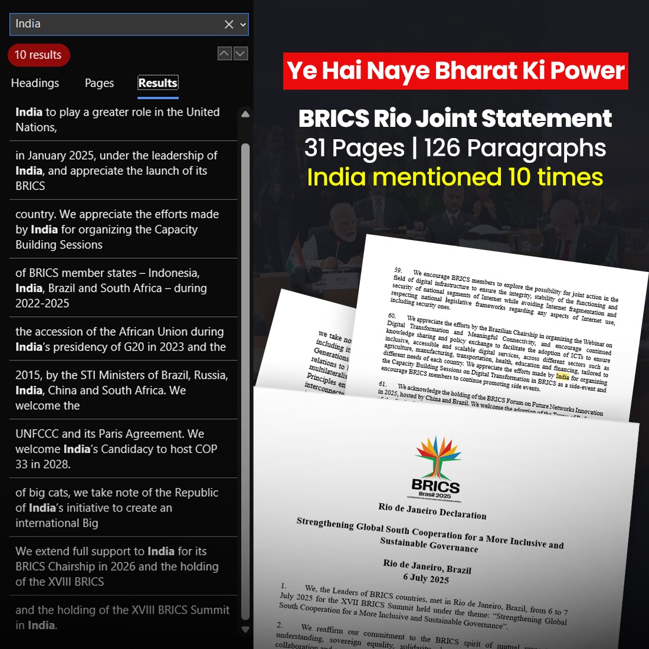Click the 6 July 2025 date line

[426, 578]
